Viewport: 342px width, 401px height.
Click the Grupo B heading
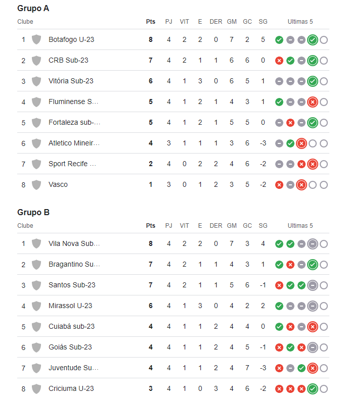pos(33,212)
